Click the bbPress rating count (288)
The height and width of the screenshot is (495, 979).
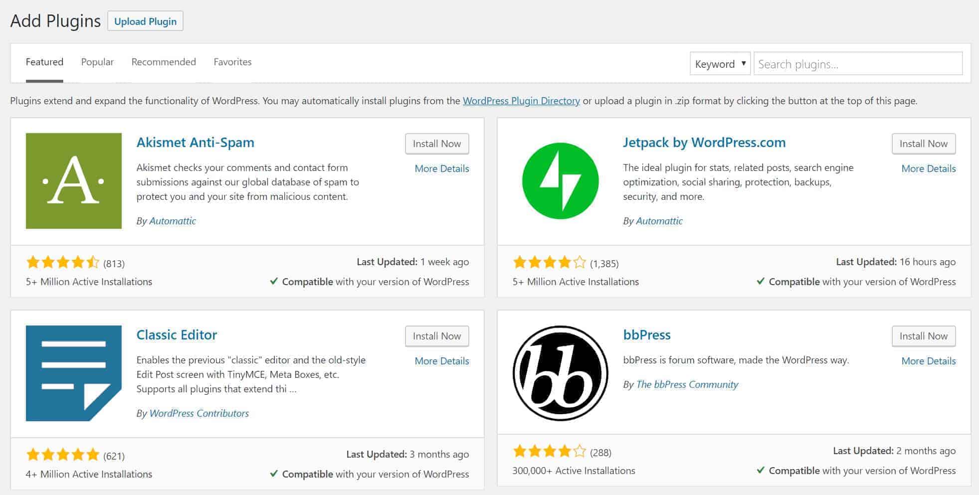tap(600, 453)
